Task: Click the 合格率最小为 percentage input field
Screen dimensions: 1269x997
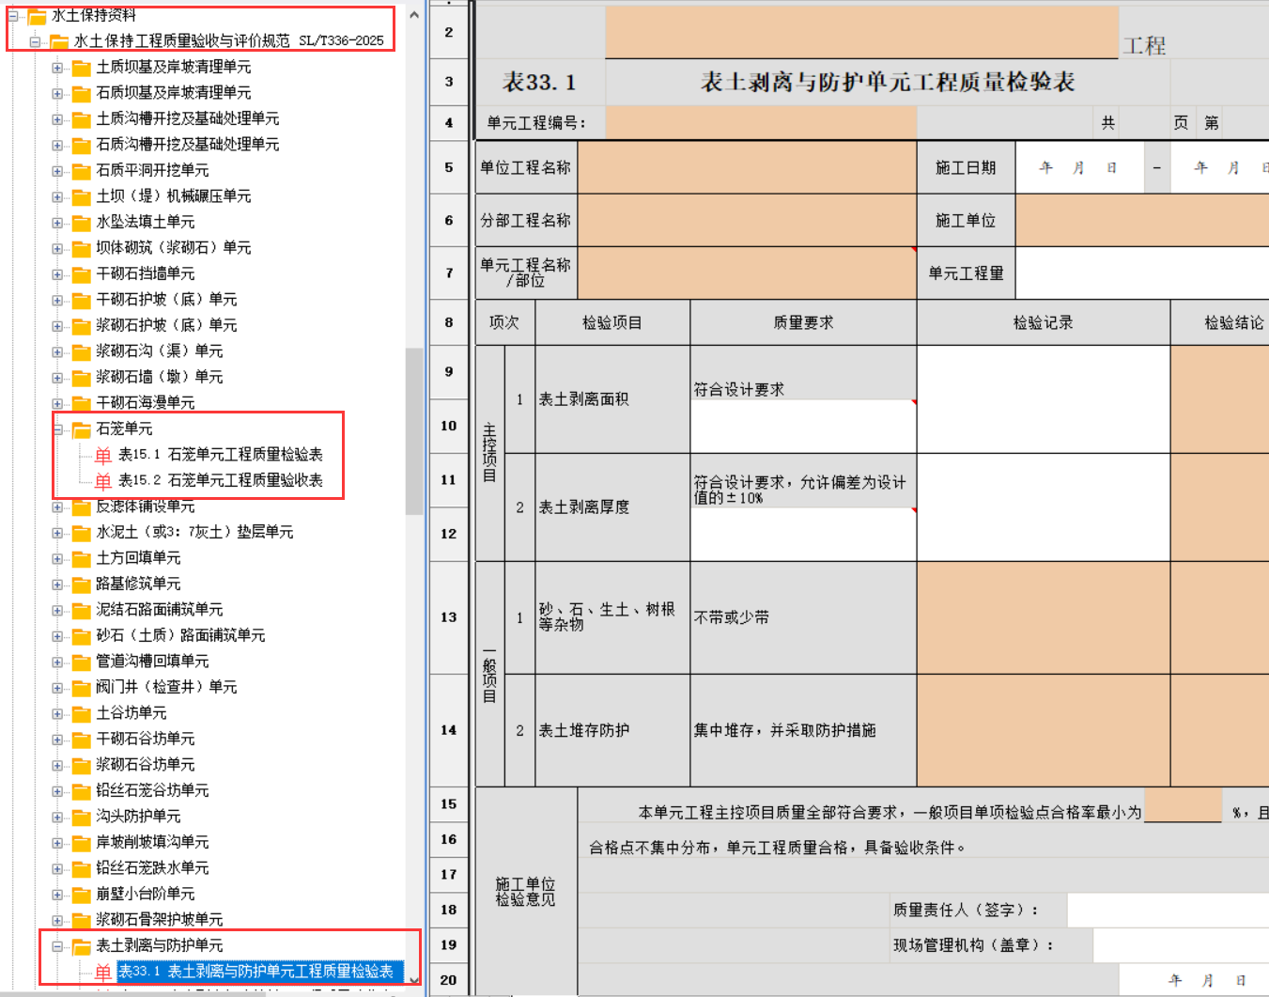Action: (x=1184, y=806)
